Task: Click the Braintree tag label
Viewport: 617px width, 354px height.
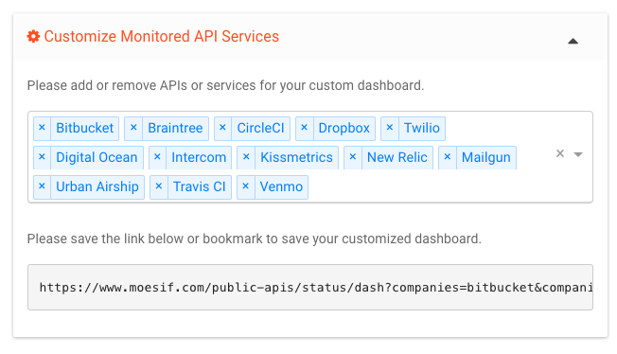Action: [175, 128]
